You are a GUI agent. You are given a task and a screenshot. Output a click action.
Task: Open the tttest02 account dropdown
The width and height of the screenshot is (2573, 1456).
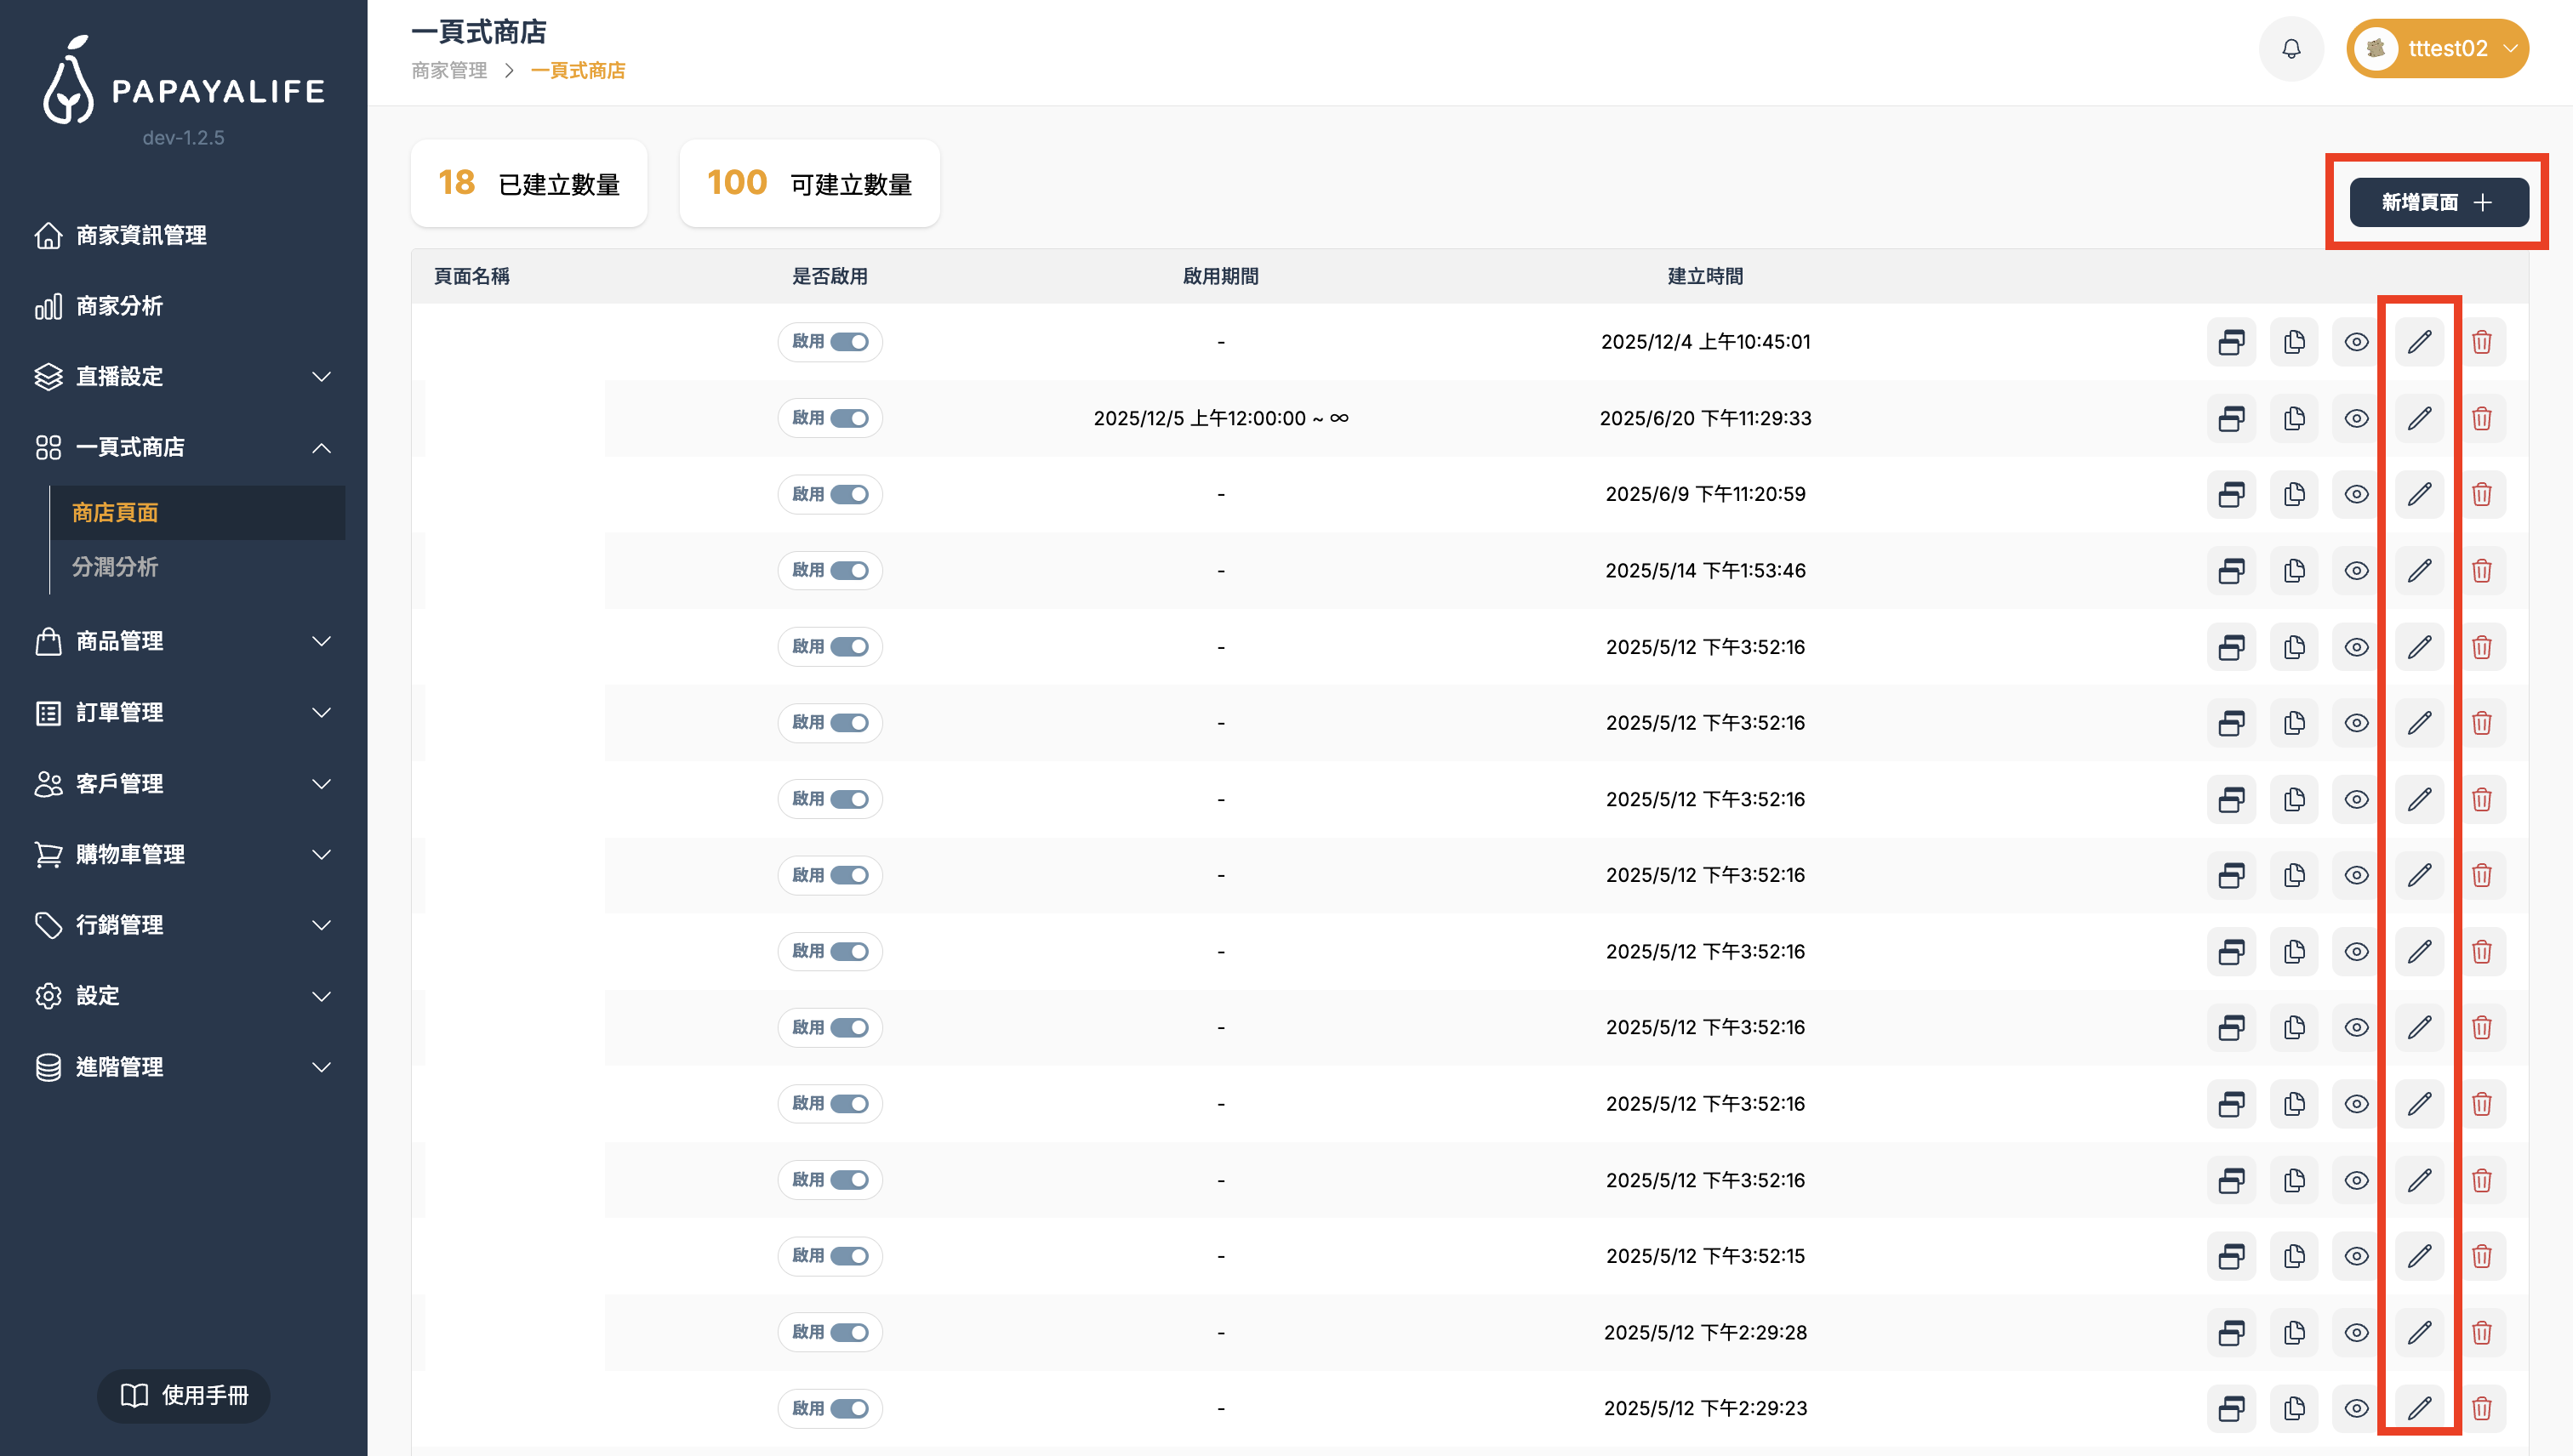point(2437,48)
